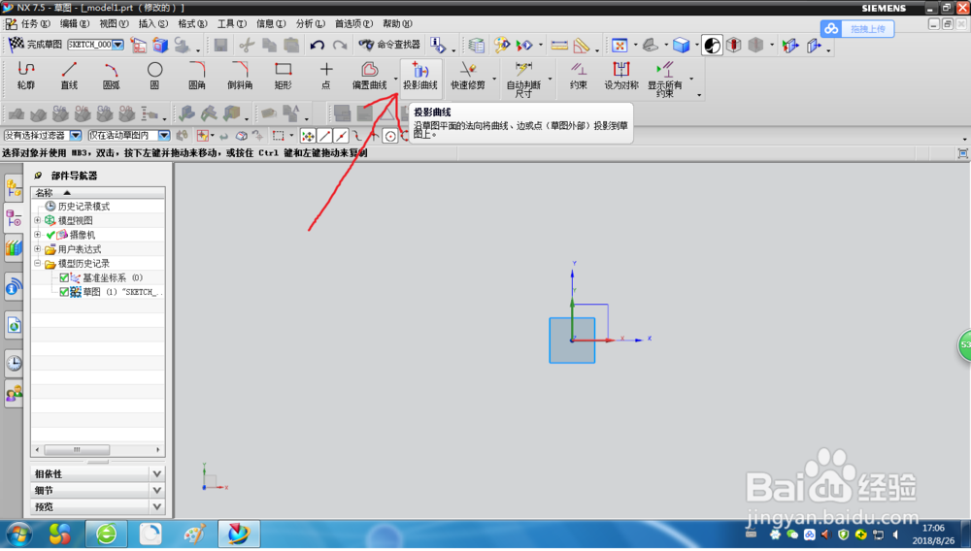
Task: Expand 模型视图 tree node
Action: pos(37,220)
